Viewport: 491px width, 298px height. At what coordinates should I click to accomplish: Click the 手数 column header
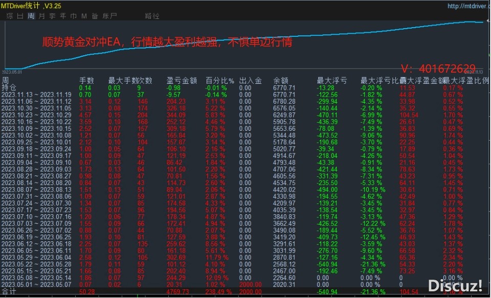pyautogui.click(x=86, y=81)
